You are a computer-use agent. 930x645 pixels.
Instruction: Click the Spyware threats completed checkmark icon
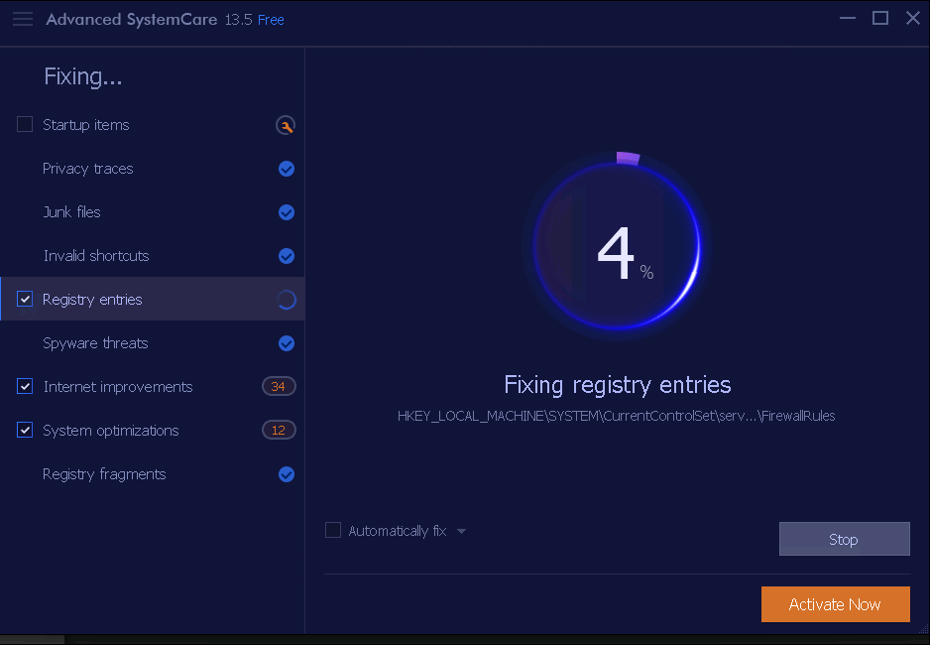(287, 343)
